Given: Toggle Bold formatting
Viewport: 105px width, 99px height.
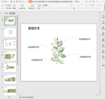Looking at the screenshot, I should click(50, 8).
